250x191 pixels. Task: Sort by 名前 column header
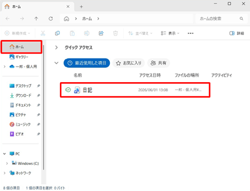pos(77,75)
